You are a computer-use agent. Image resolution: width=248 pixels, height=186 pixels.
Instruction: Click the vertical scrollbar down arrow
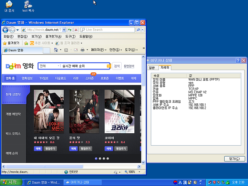(143, 163)
